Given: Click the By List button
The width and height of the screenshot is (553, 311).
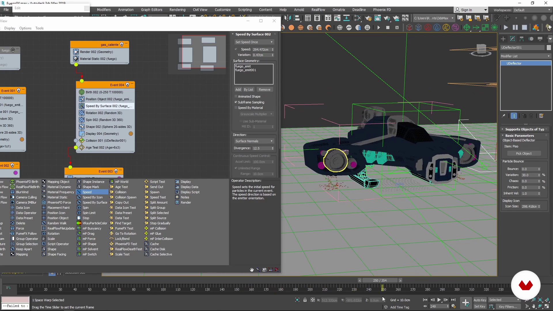Looking at the screenshot, I should [249, 90].
